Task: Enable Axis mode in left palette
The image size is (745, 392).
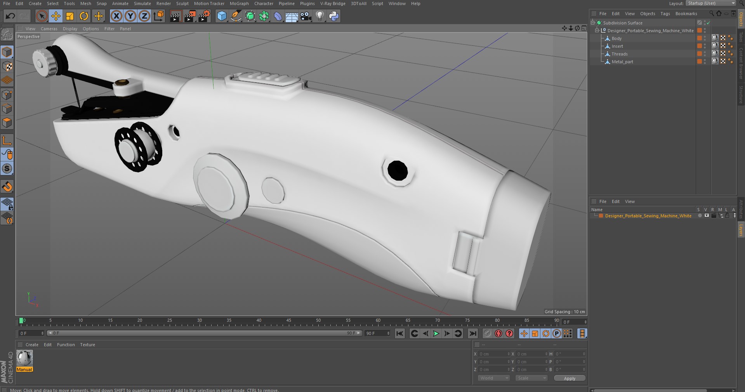Action: tap(7, 140)
